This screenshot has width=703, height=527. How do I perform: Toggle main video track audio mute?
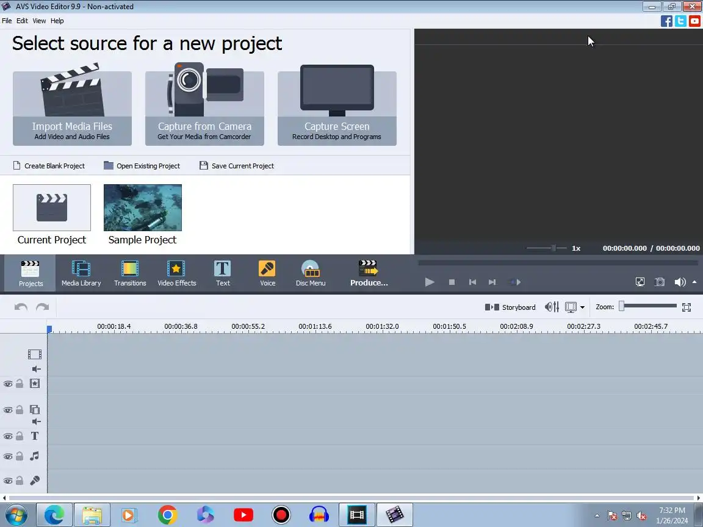[x=37, y=369]
